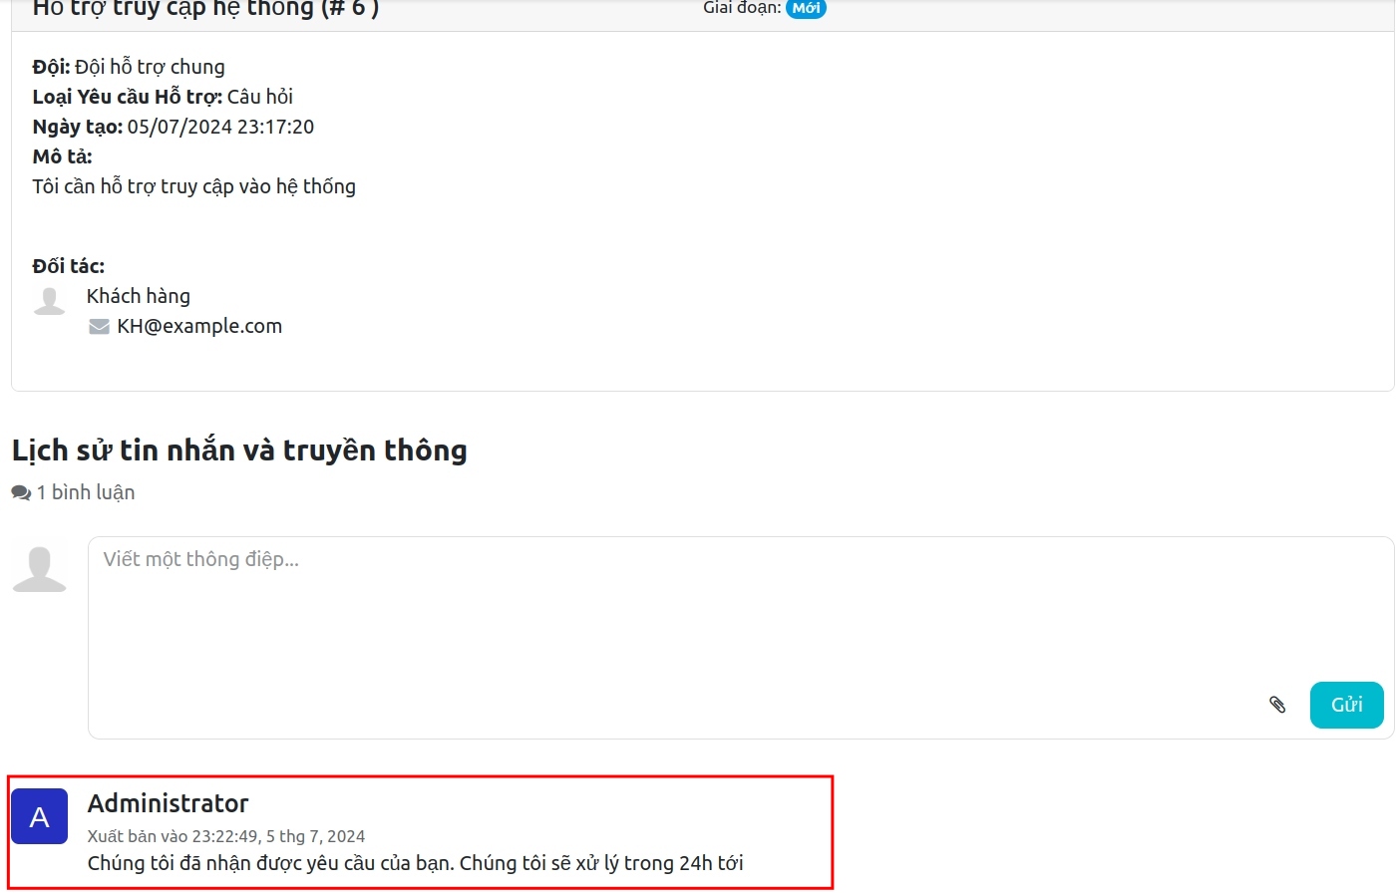The height and width of the screenshot is (896, 1396).
Task: Click the 'Khách hàng' partner name
Action: [139, 296]
